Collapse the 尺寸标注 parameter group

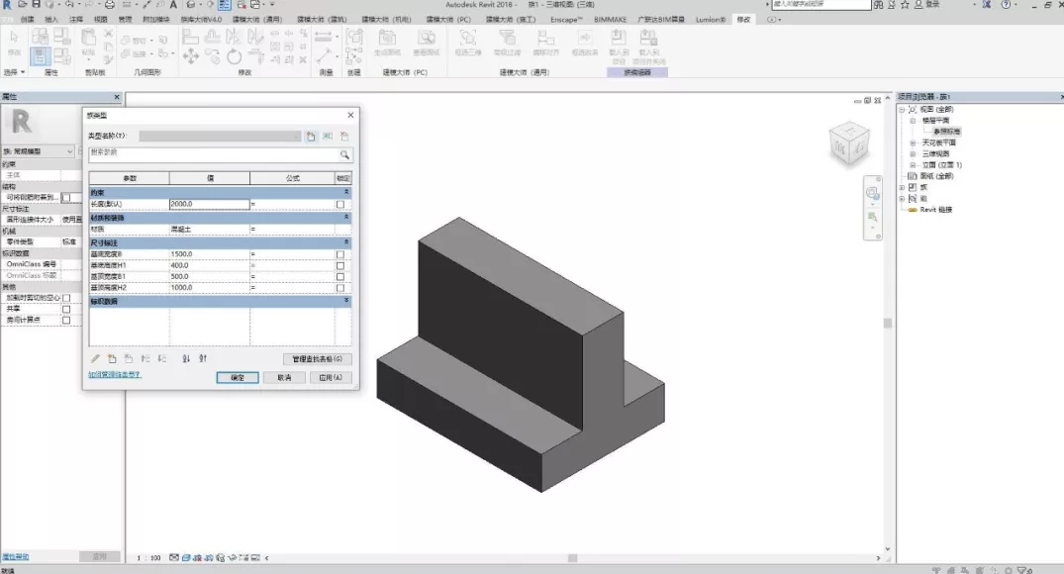(x=346, y=242)
